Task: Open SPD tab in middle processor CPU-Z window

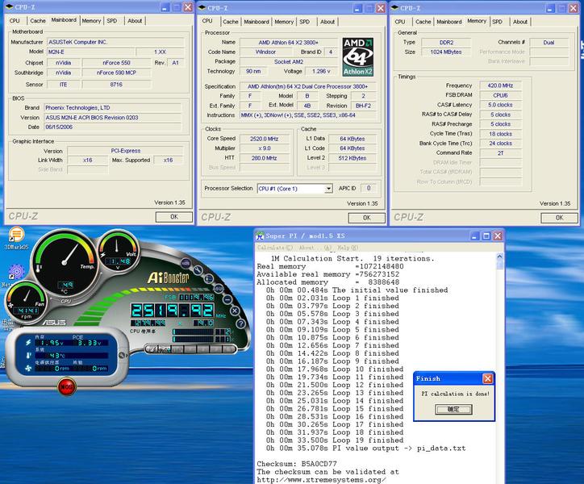Action: click(305, 22)
